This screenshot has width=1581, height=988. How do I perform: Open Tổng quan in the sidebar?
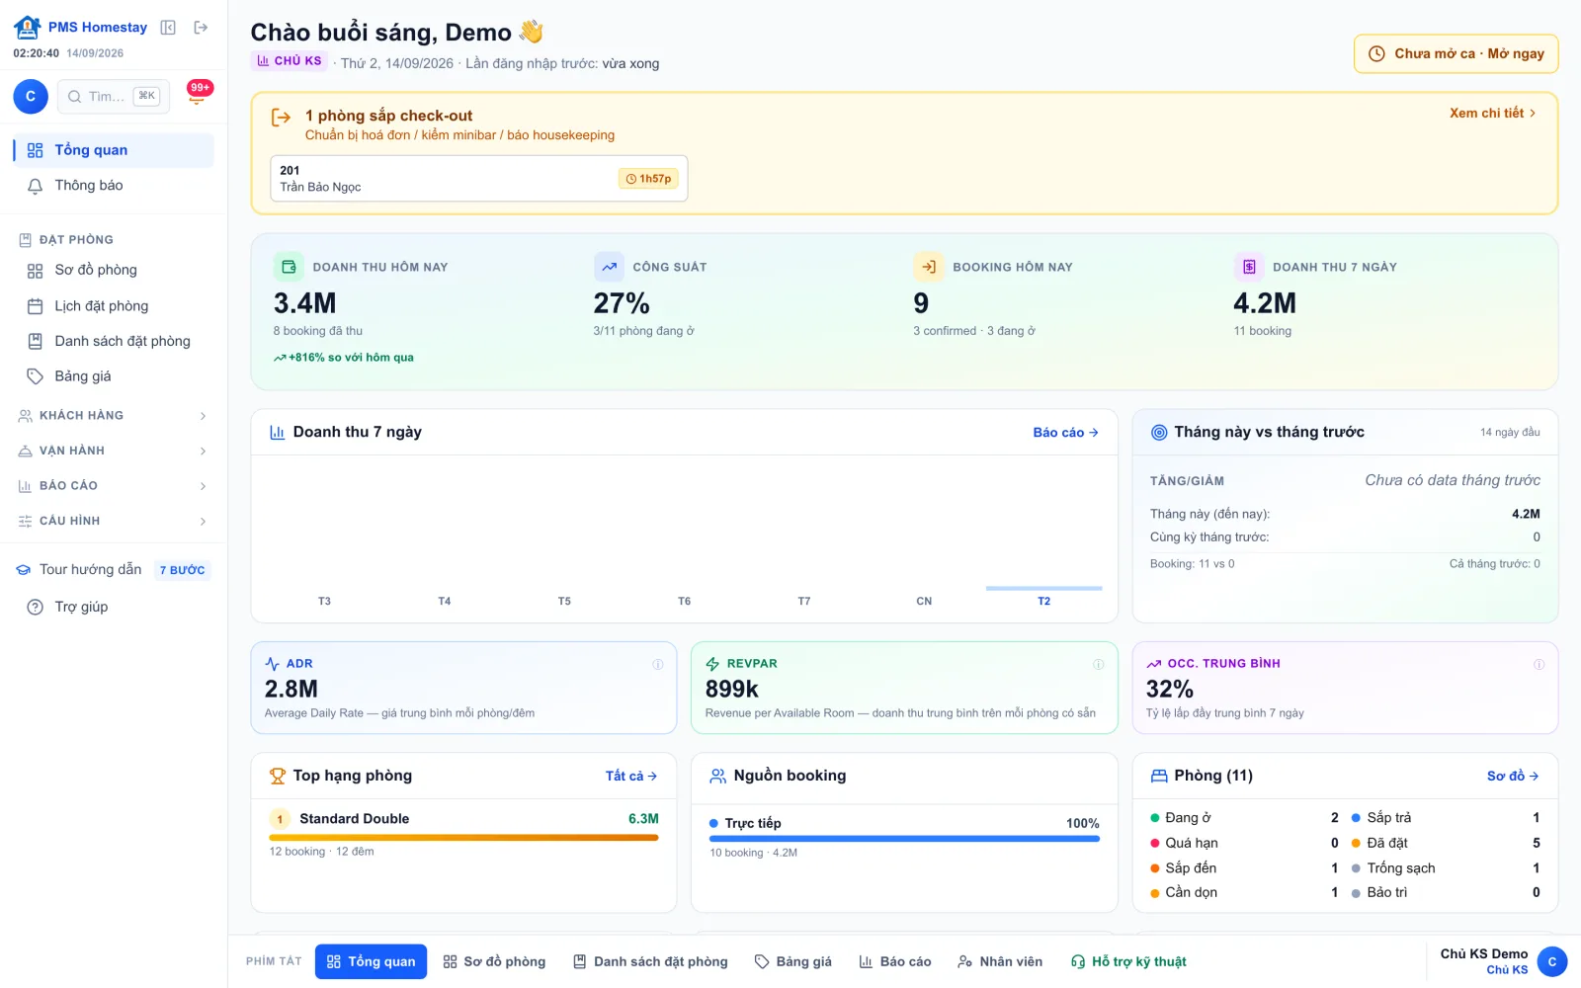[114, 150]
